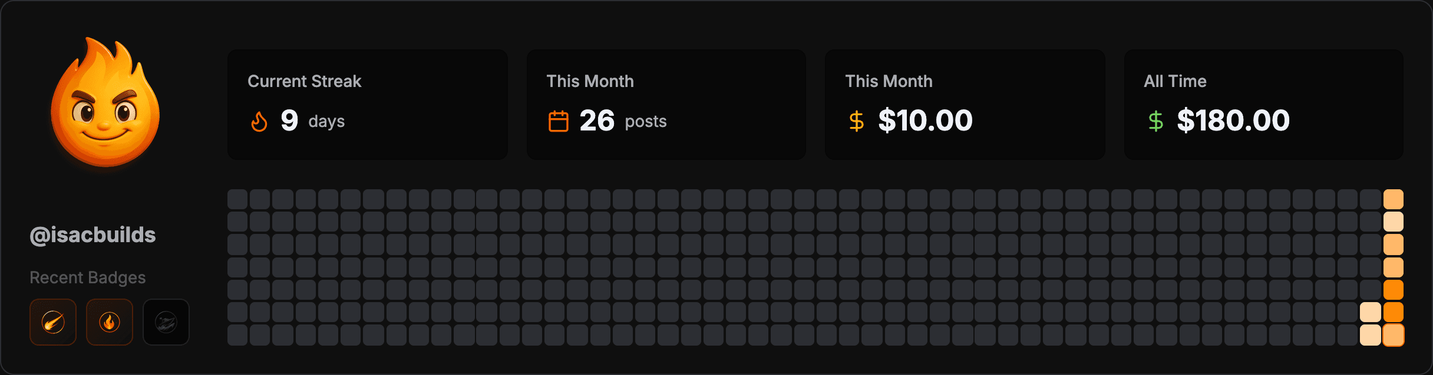Select the fire badge
Image resolution: width=1433 pixels, height=375 pixels.
coord(110,322)
